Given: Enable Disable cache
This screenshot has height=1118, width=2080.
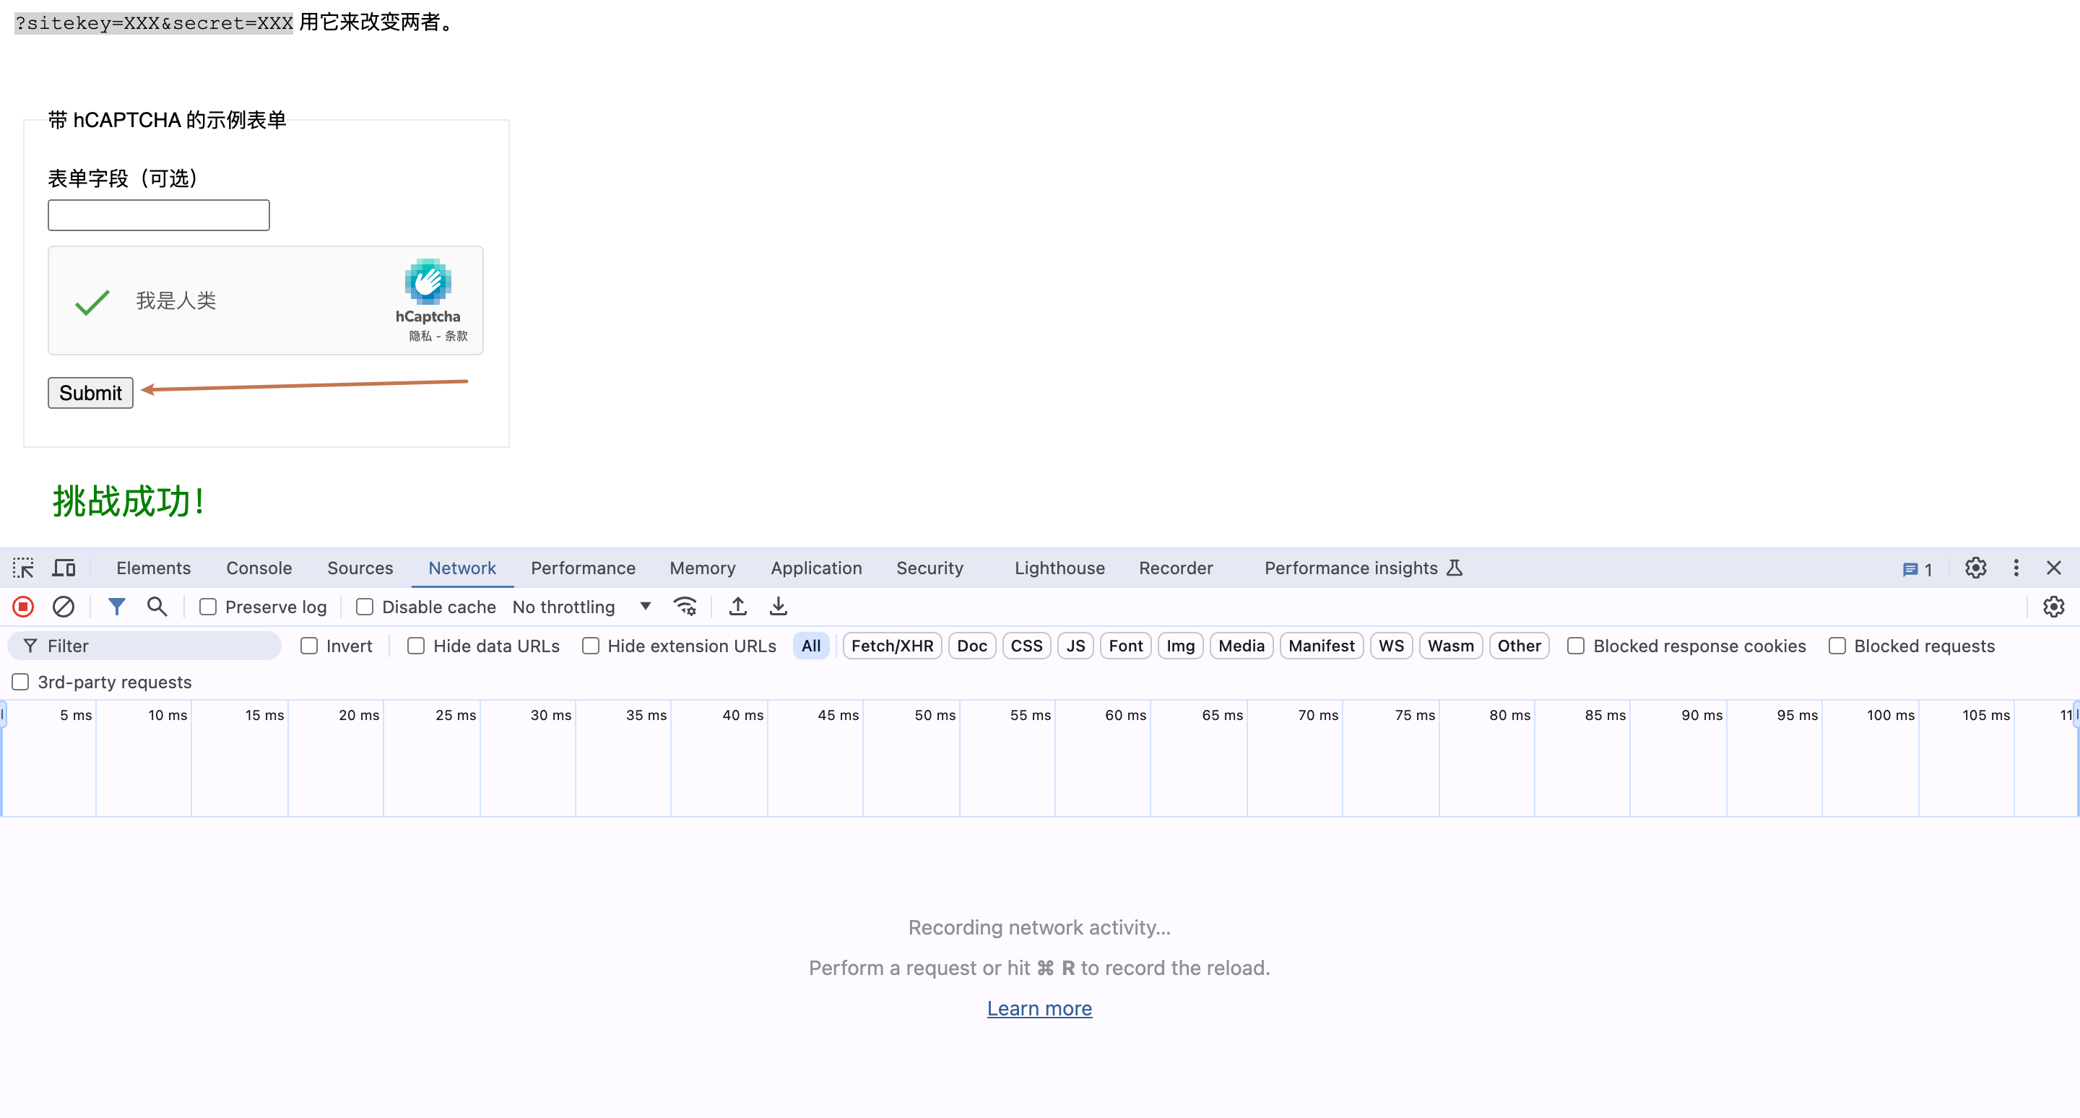Looking at the screenshot, I should click(364, 606).
